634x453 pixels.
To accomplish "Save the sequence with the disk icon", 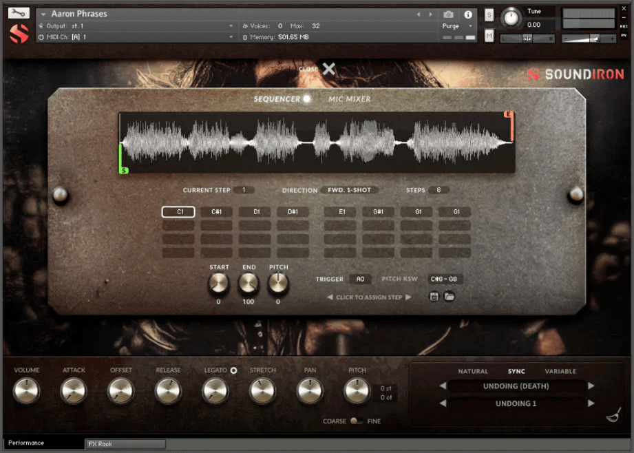I will 434,297.
